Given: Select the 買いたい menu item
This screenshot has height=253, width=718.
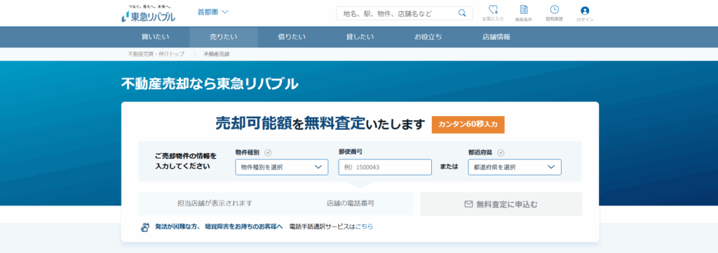Looking at the screenshot, I should [x=155, y=37].
